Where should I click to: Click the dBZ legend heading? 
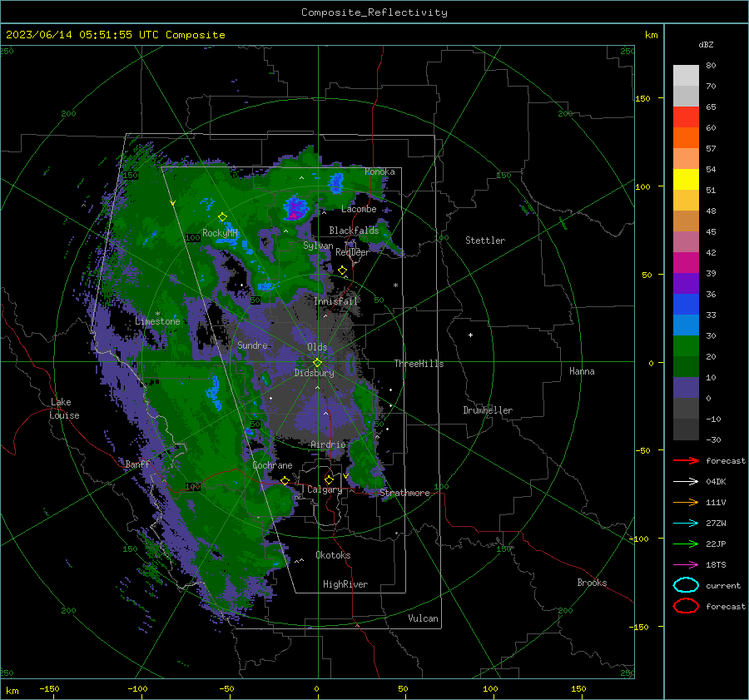(x=706, y=44)
